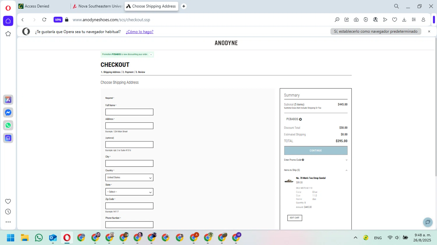Viewport: 437px width, 245px height.
Task: Open WhatsApp from the taskbar
Action: tap(39, 238)
